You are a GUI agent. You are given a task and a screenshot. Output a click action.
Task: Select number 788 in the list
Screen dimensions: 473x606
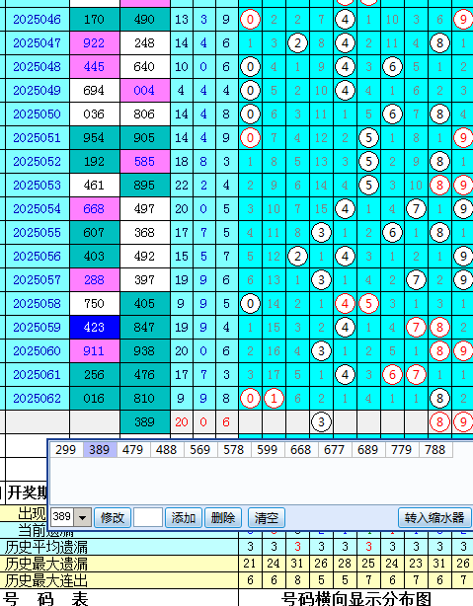pyautogui.click(x=435, y=450)
